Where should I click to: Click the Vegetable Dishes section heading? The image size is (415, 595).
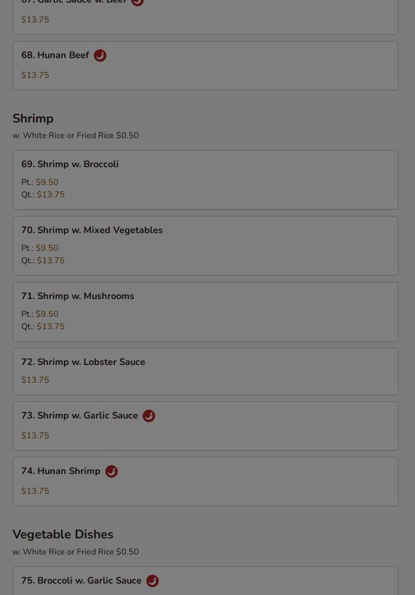[63, 534]
